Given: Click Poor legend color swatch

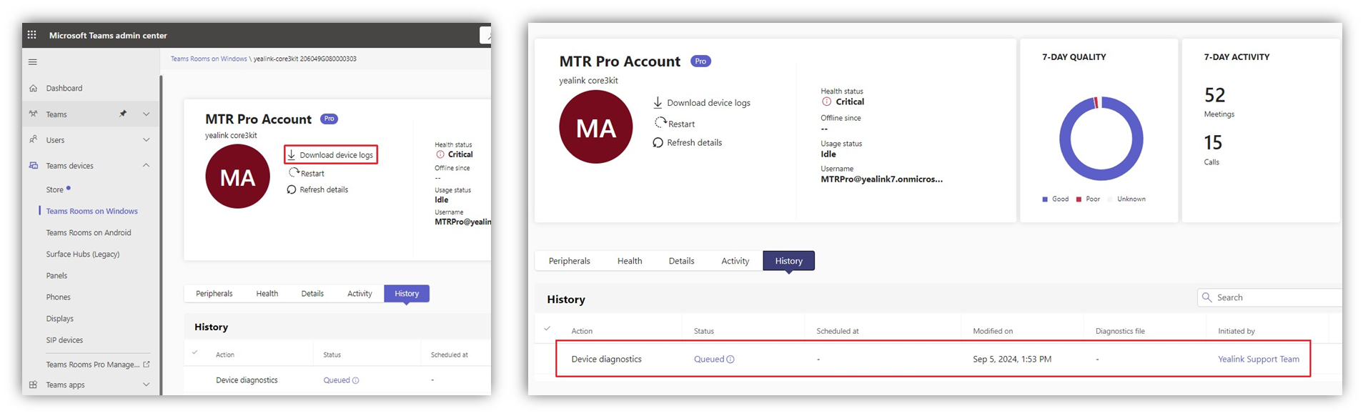Looking at the screenshot, I should tap(1079, 199).
